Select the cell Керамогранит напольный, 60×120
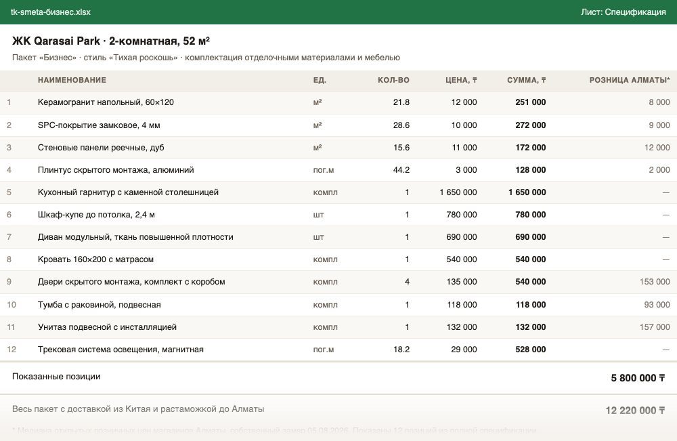This screenshot has width=677, height=441. pyautogui.click(x=106, y=102)
